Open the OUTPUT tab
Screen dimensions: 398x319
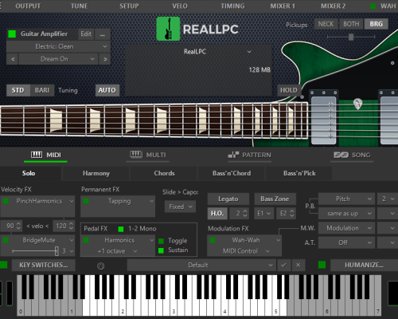coord(28,6)
